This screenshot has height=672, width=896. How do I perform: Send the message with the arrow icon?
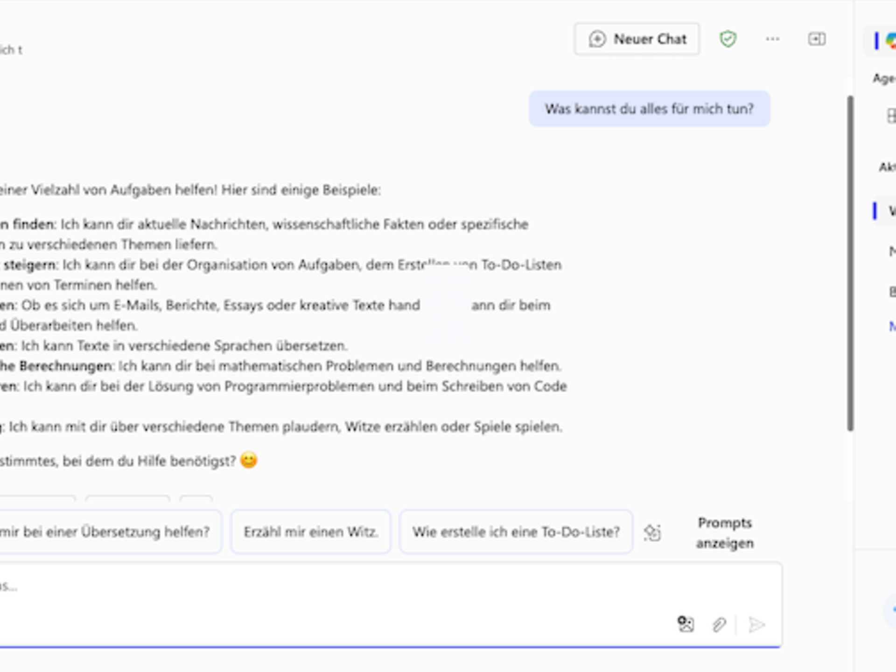pos(757,624)
